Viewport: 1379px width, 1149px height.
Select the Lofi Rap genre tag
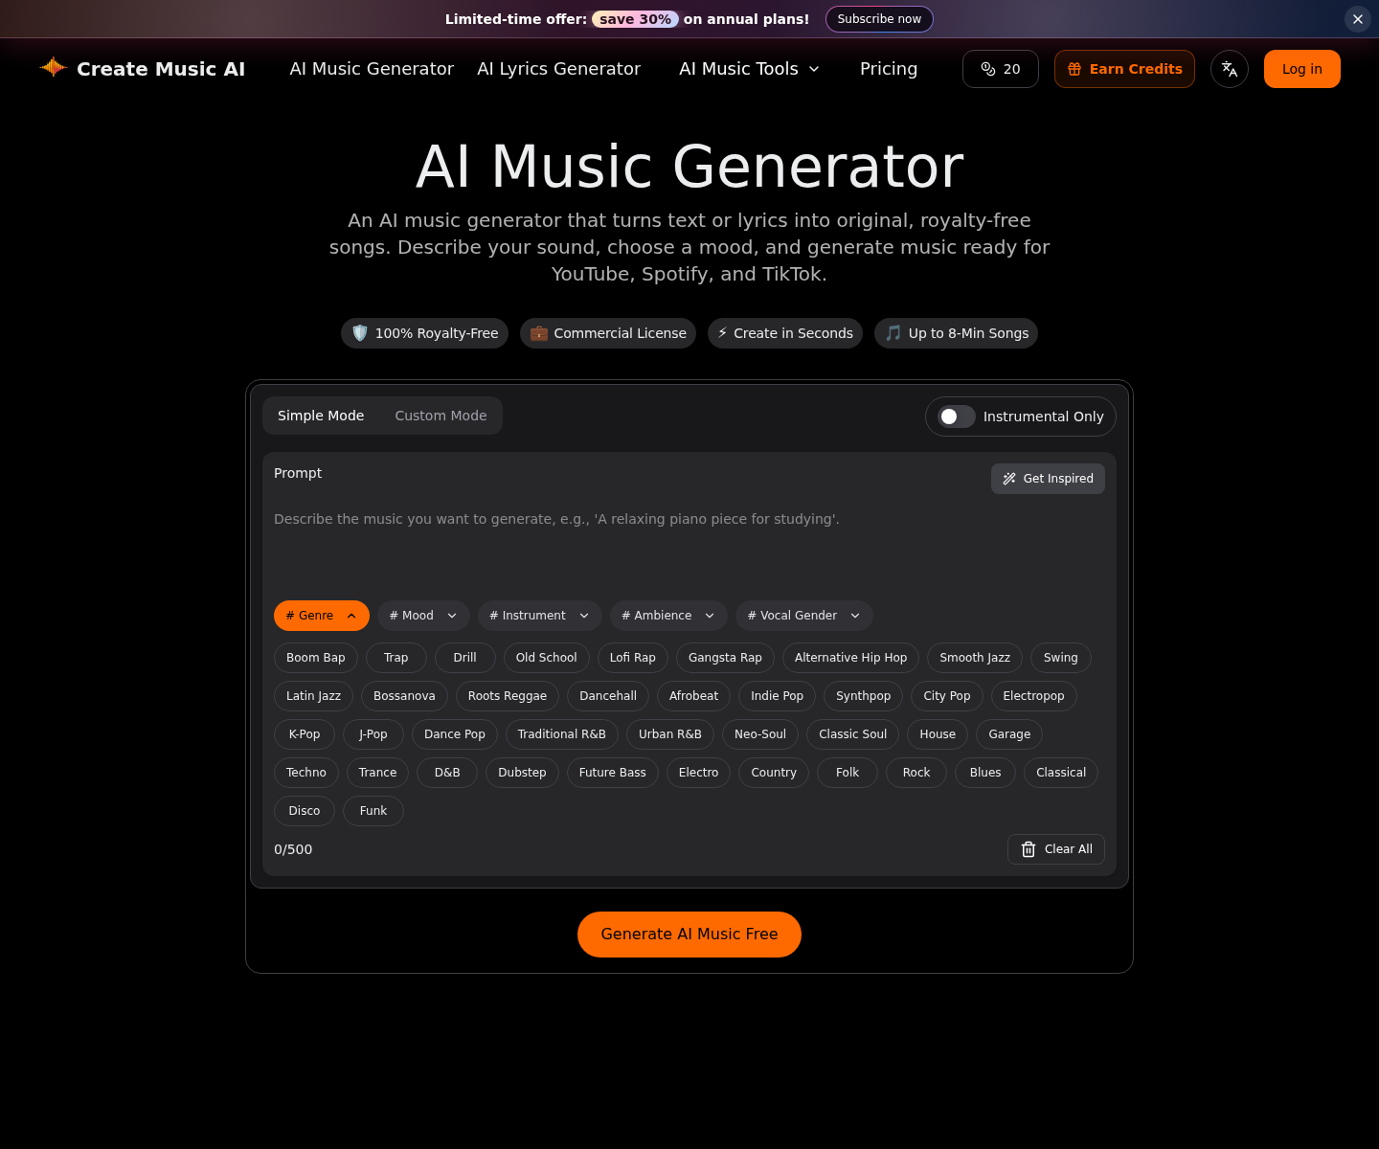633,658
